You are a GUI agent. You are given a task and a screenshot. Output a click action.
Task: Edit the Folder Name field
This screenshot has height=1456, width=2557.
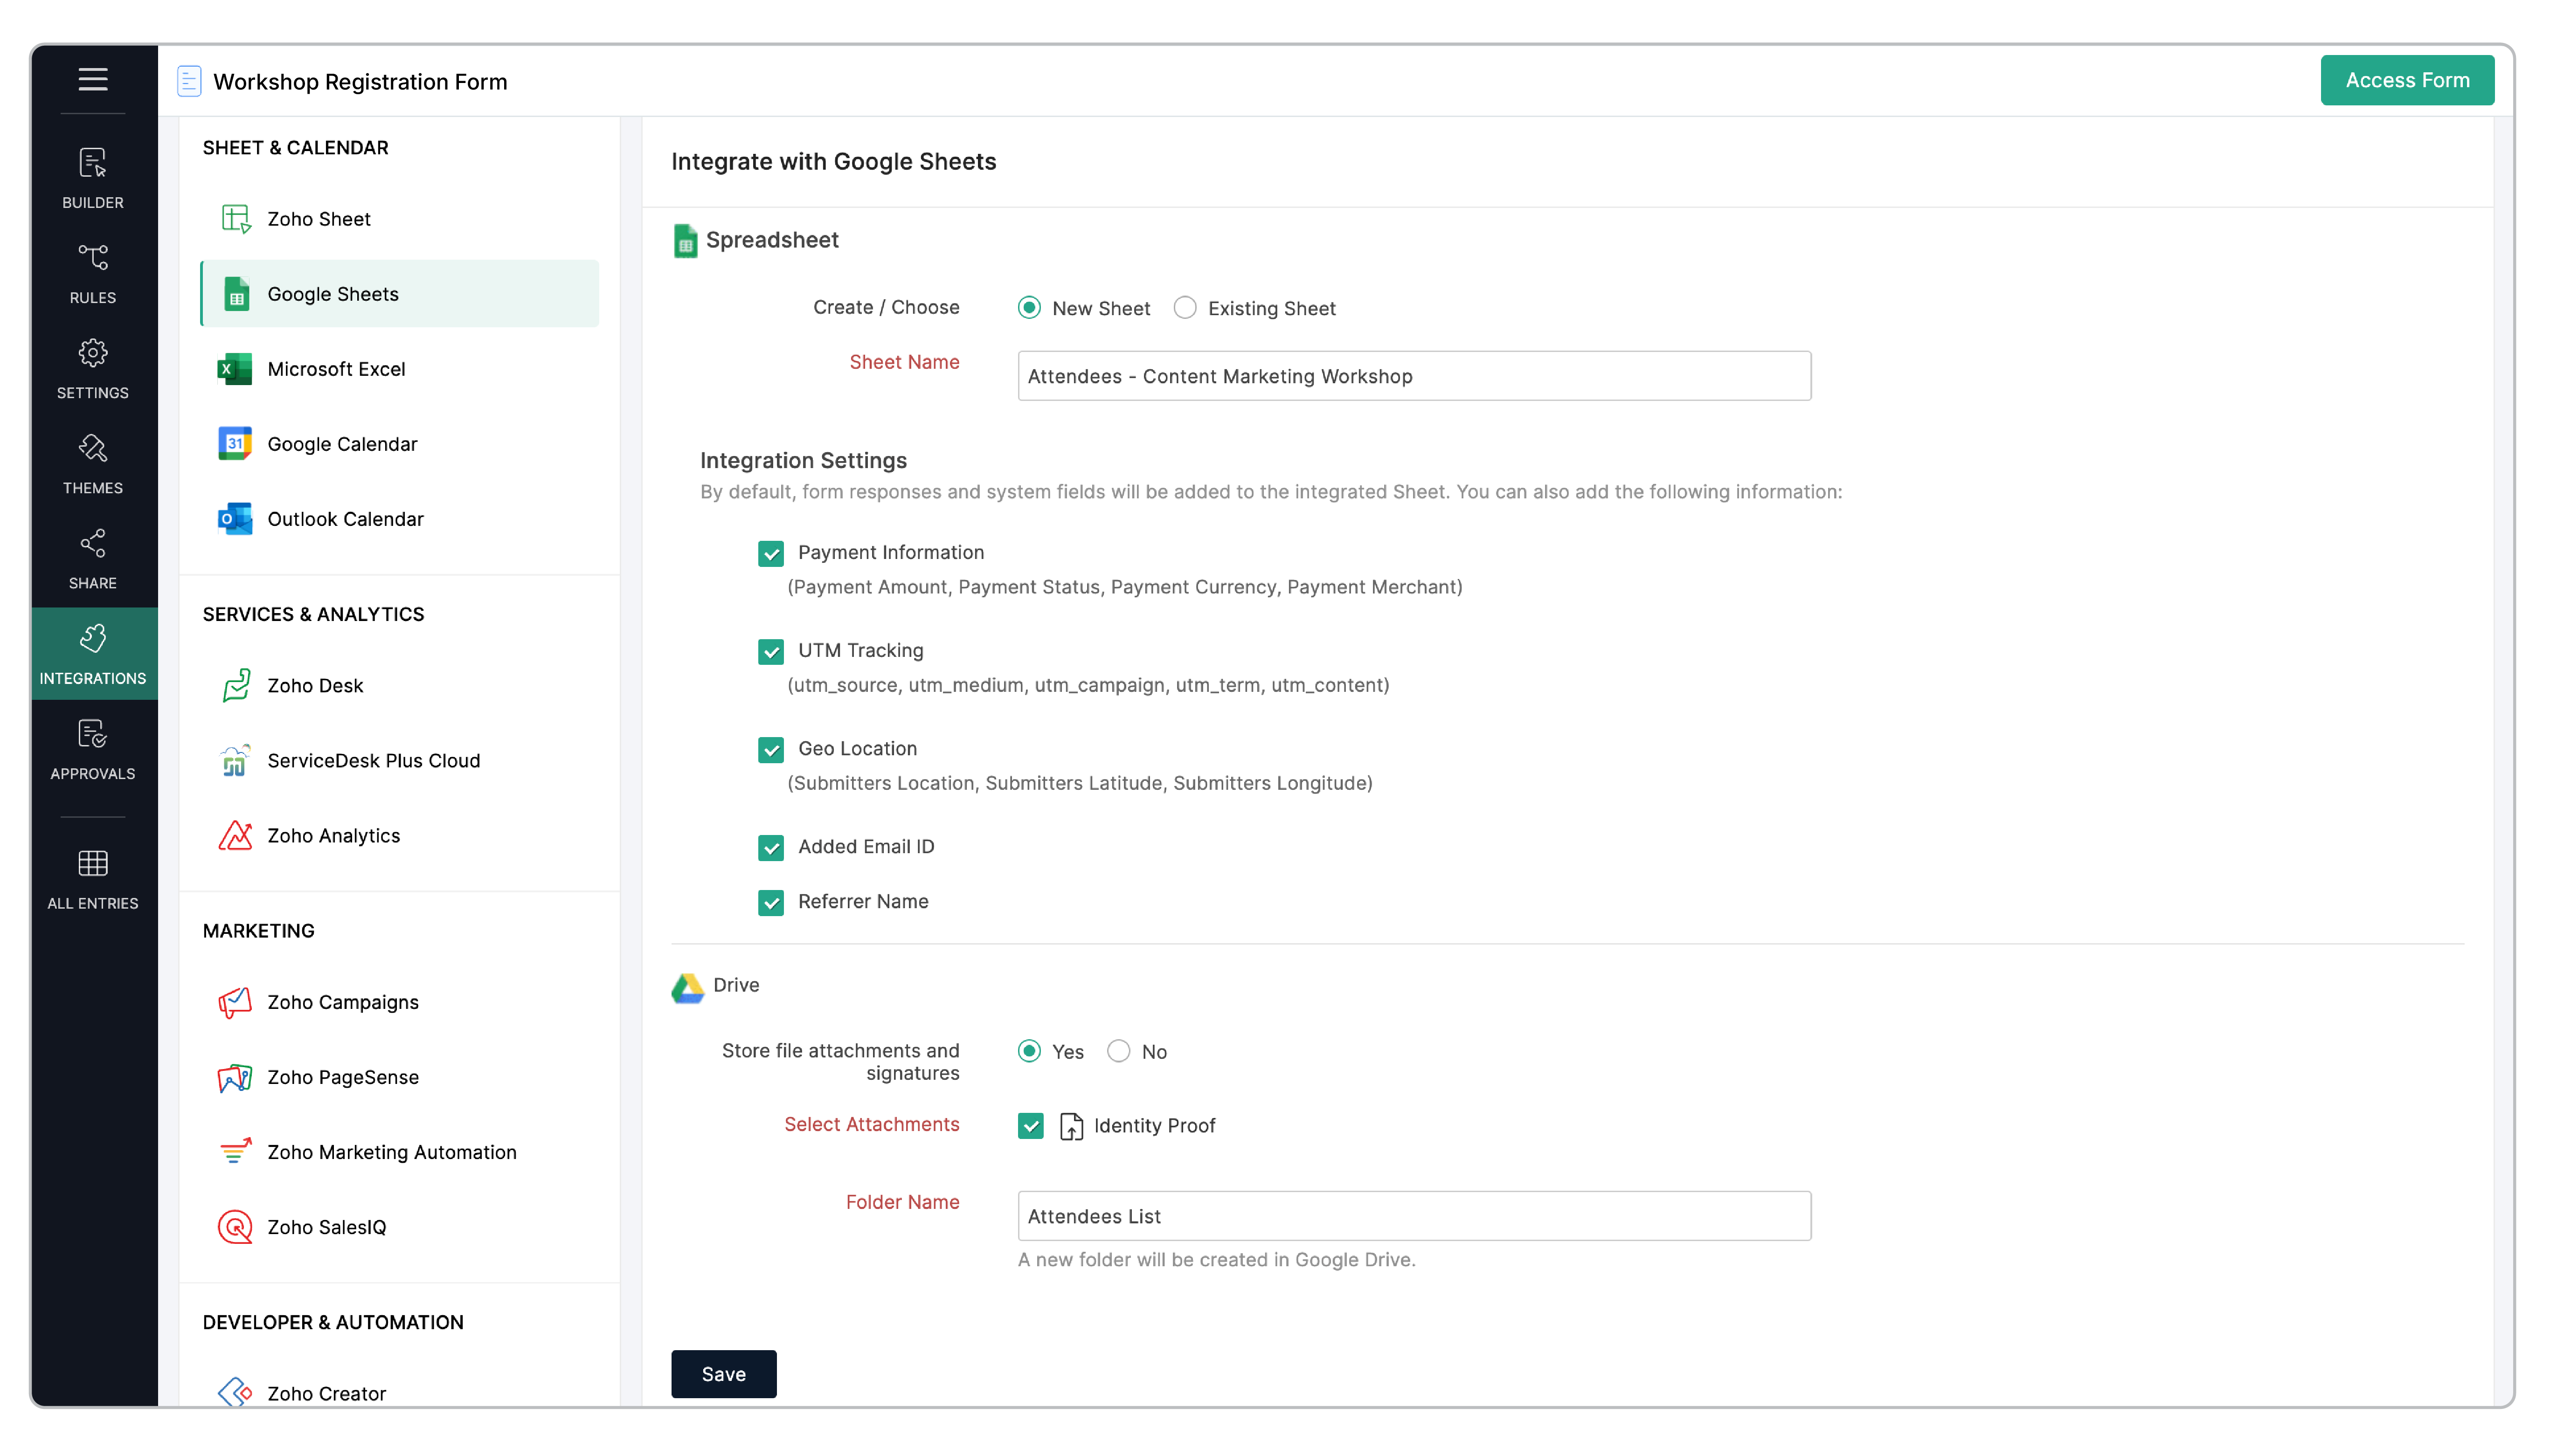tap(1413, 1216)
